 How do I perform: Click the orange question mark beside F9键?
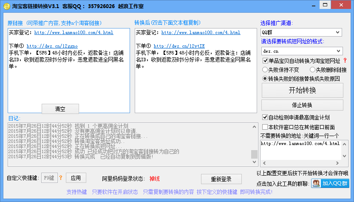pos(61,178)
